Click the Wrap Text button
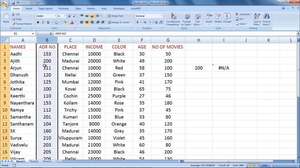Viewport: 300px width, 168px height. [115, 16]
